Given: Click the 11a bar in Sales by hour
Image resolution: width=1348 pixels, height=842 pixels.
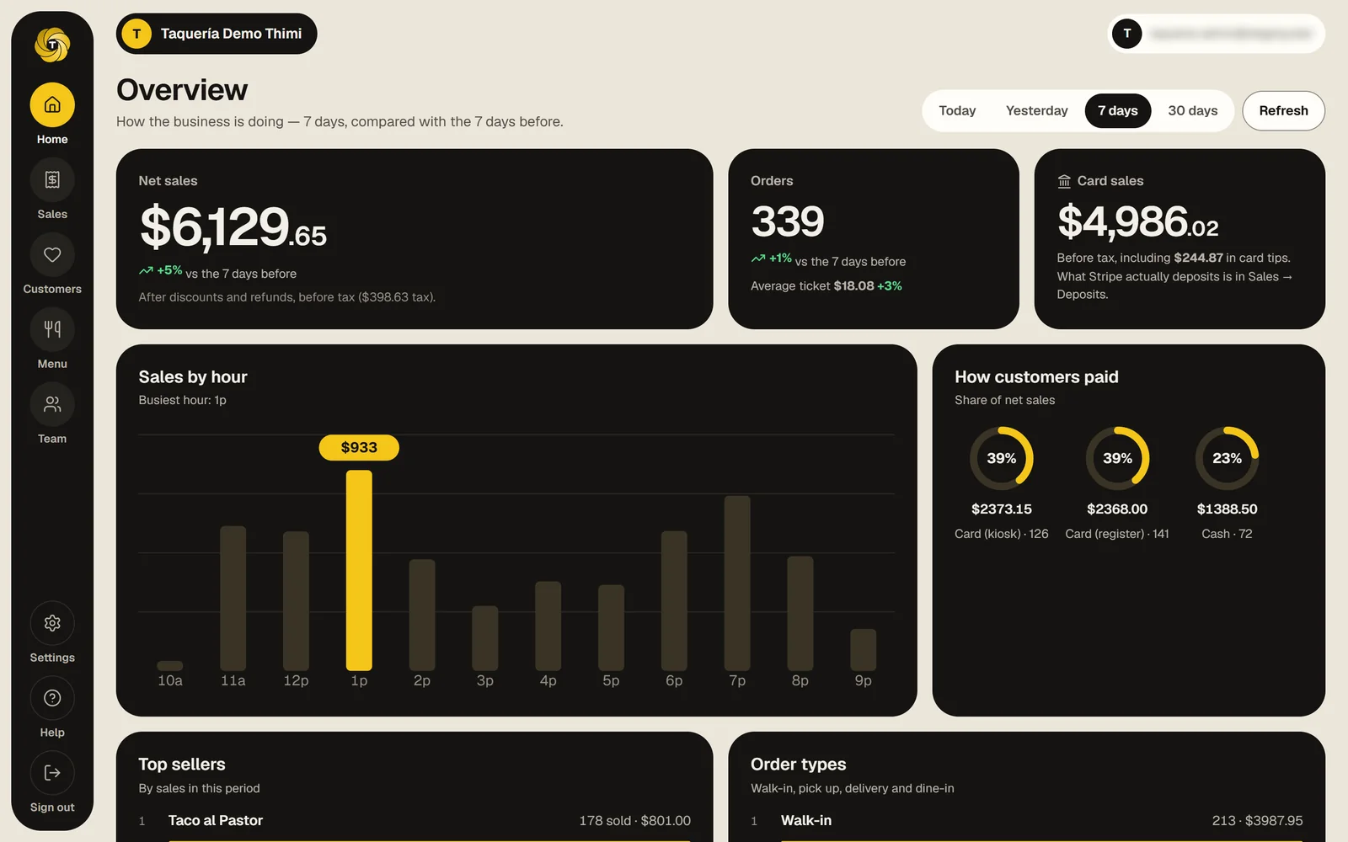Looking at the screenshot, I should tap(233, 598).
